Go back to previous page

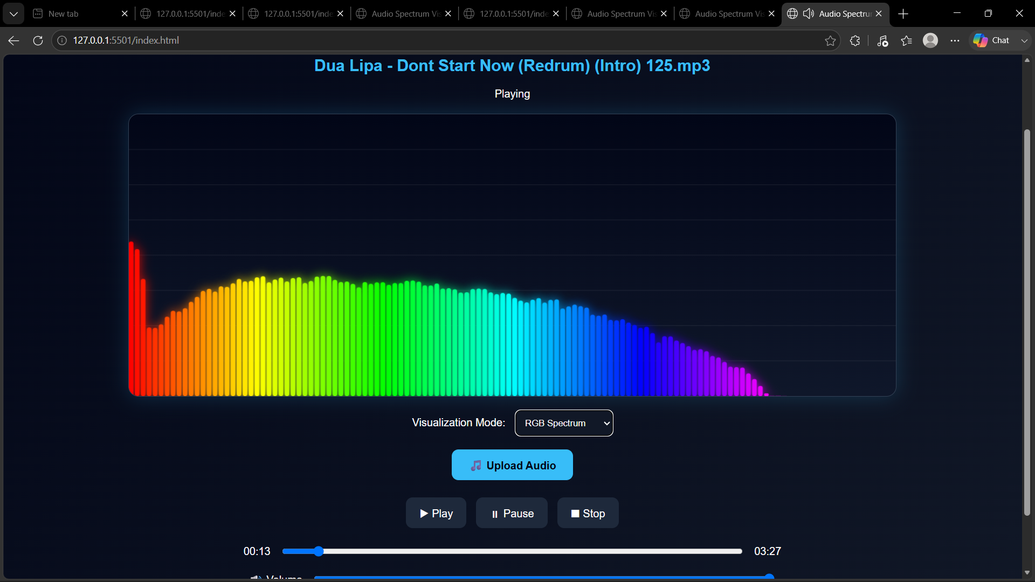[x=14, y=40]
